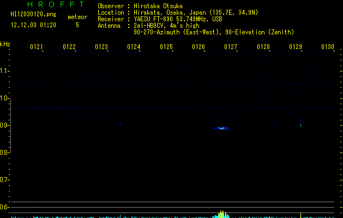
Task: Click the 0.9 kHz axis label
Action: [x=4, y=125]
